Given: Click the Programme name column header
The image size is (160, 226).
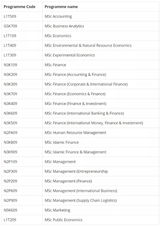Looking at the screenshot, I should (x=61, y=7).
